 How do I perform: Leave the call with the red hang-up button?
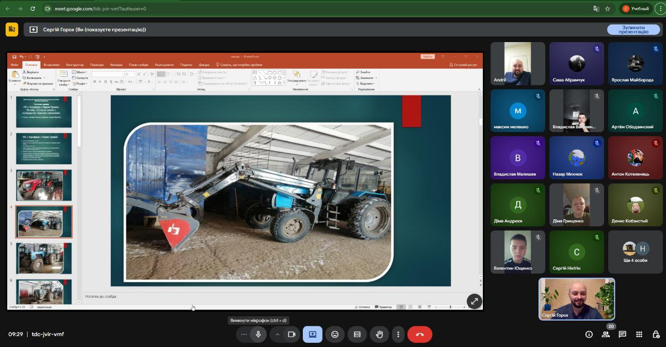420,335
